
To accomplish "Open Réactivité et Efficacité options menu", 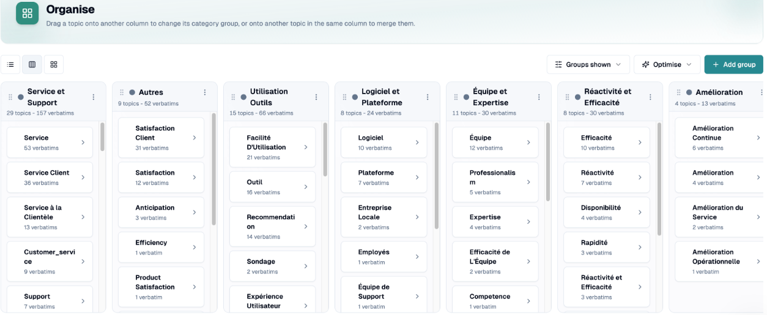I will (x=650, y=97).
